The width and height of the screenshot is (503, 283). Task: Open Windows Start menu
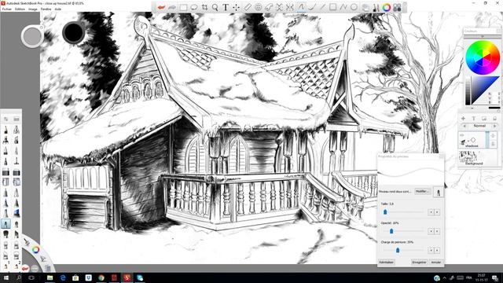[6, 277]
